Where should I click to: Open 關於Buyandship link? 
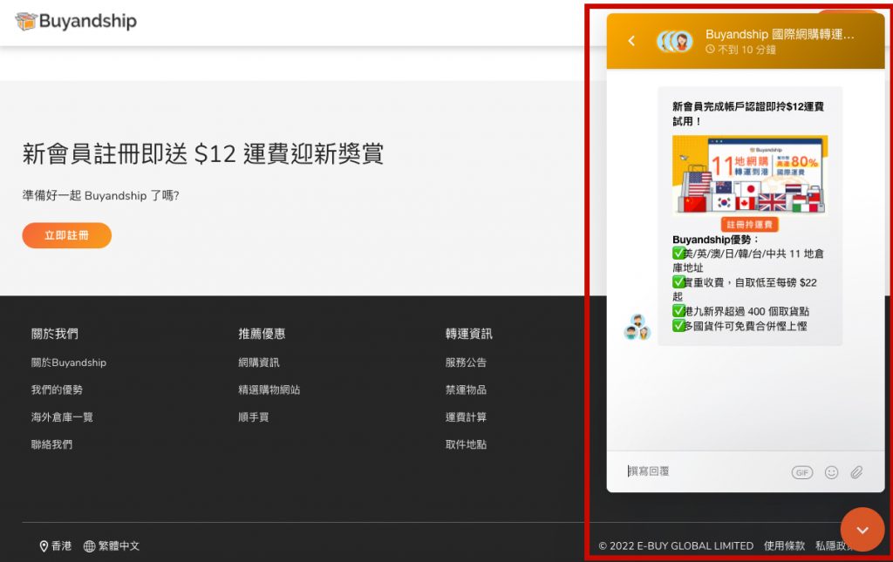point(68,362)
